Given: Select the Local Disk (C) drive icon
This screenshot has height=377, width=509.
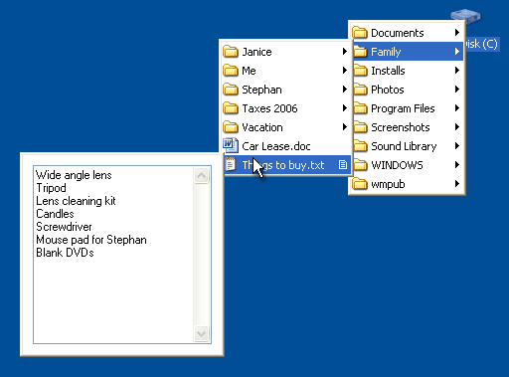Looking at the screenshot, I should 465,16.
